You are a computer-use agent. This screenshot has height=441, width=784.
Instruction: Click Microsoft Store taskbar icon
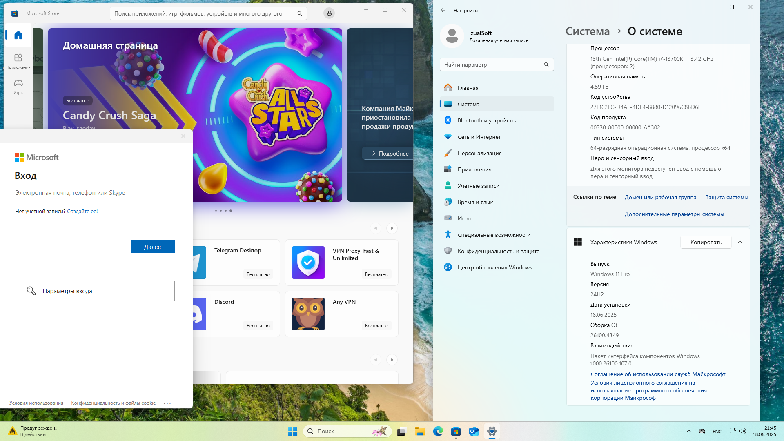coord(456,431)
